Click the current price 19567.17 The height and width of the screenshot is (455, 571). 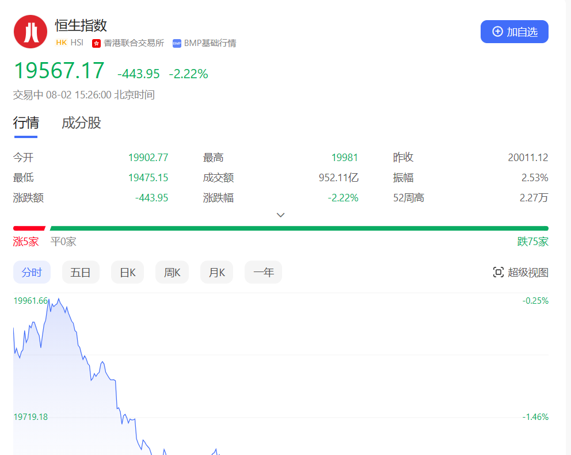pos(59,71)
